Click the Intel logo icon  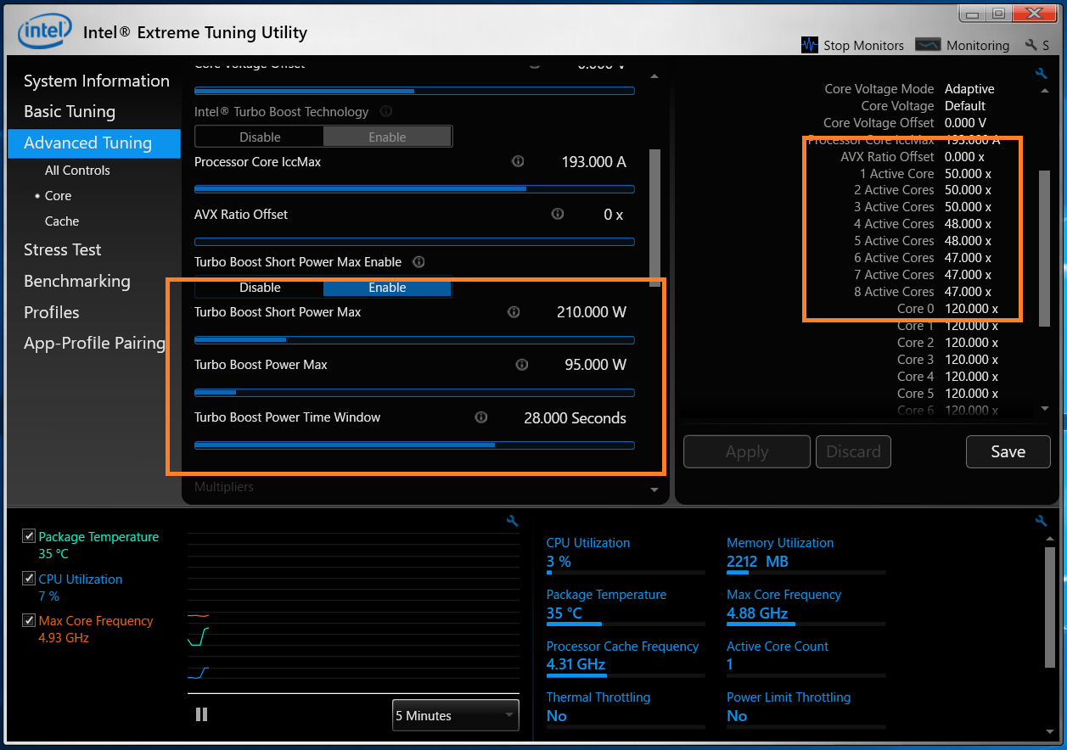pos(45,31)
